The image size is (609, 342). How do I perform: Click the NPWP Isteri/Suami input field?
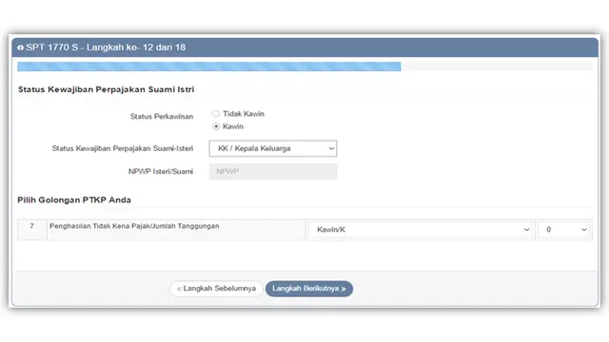273,171
